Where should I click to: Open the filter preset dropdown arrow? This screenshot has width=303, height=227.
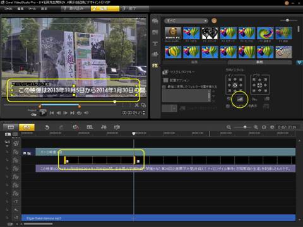pyautogui.click(x=174, y=108)
